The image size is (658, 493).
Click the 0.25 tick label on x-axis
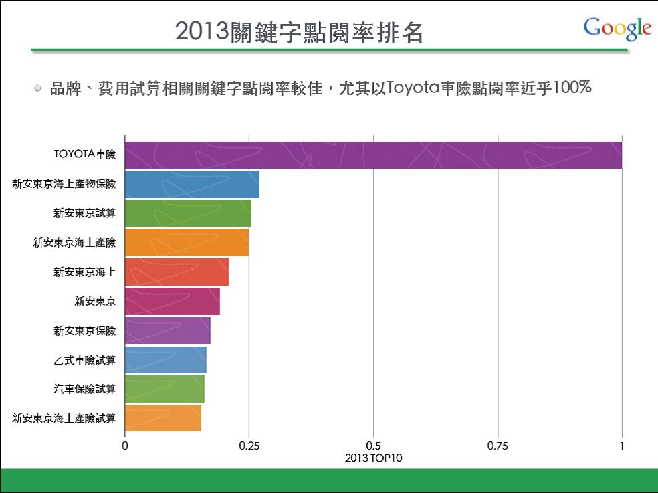tap(249, 446)
